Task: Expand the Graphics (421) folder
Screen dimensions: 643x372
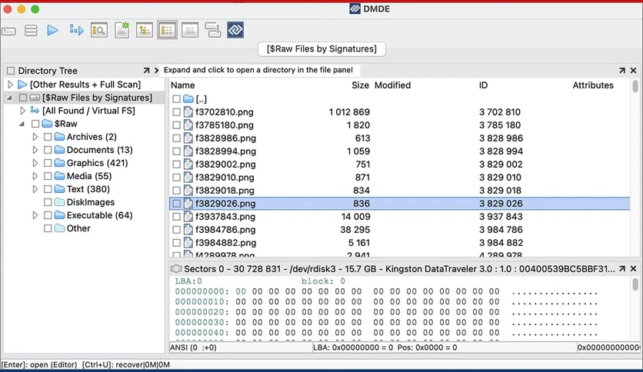Action: (35, 163)
